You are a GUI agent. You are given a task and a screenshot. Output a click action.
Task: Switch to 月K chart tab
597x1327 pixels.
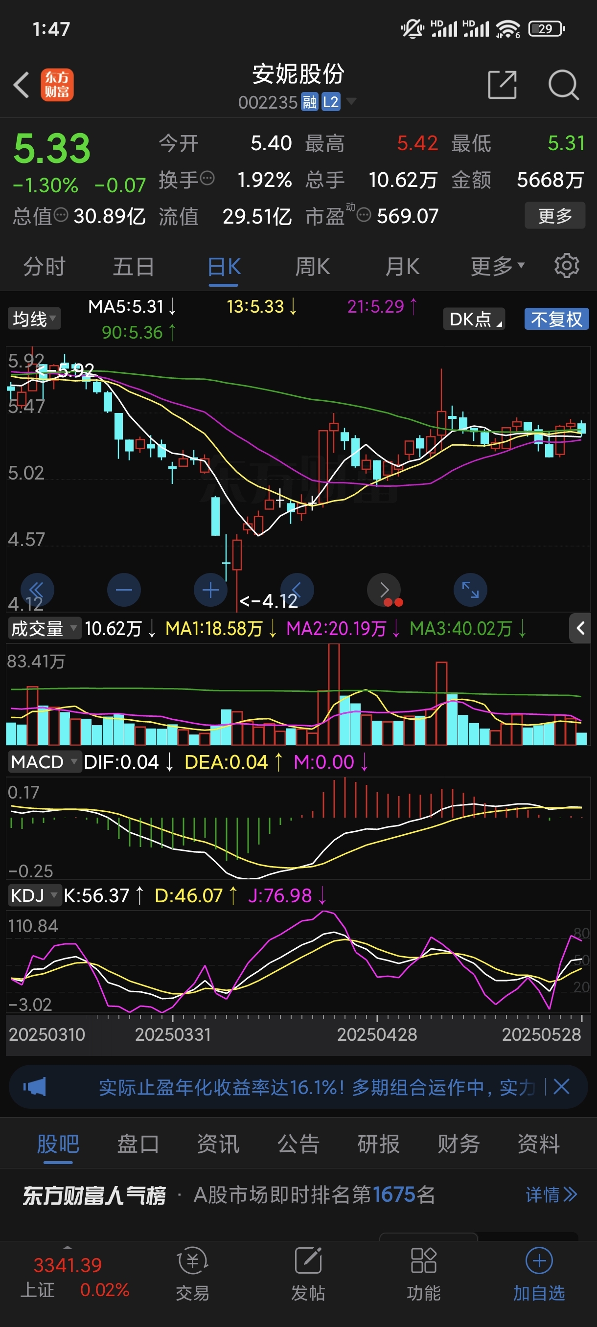402,266
